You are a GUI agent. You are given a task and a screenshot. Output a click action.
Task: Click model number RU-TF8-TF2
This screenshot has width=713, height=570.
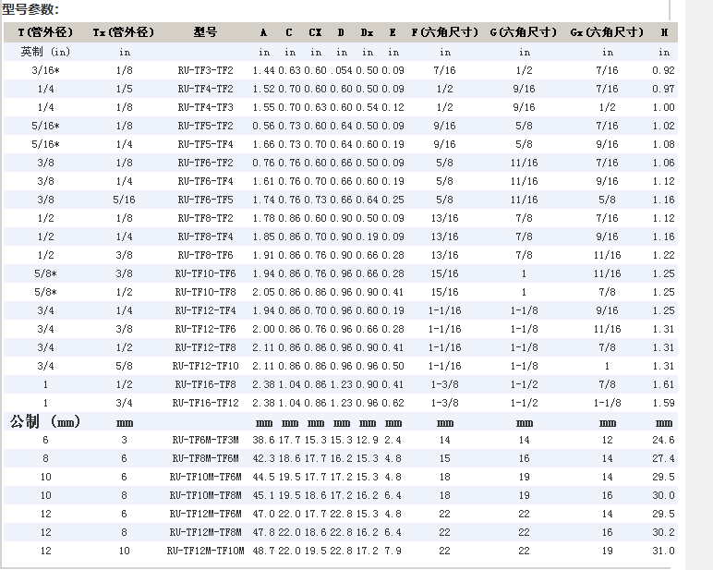click(x=205, y=218)
